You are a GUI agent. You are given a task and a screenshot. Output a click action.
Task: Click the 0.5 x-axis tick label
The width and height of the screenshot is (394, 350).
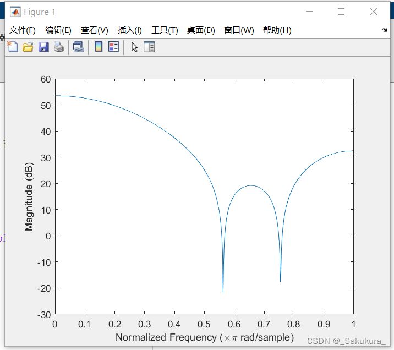coord(204,324)
